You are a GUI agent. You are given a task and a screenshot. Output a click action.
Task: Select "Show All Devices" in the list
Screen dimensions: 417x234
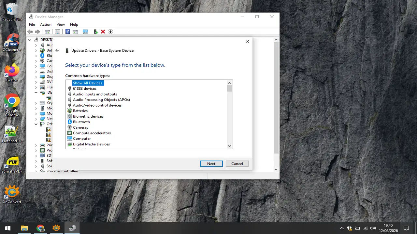point(87,83)
